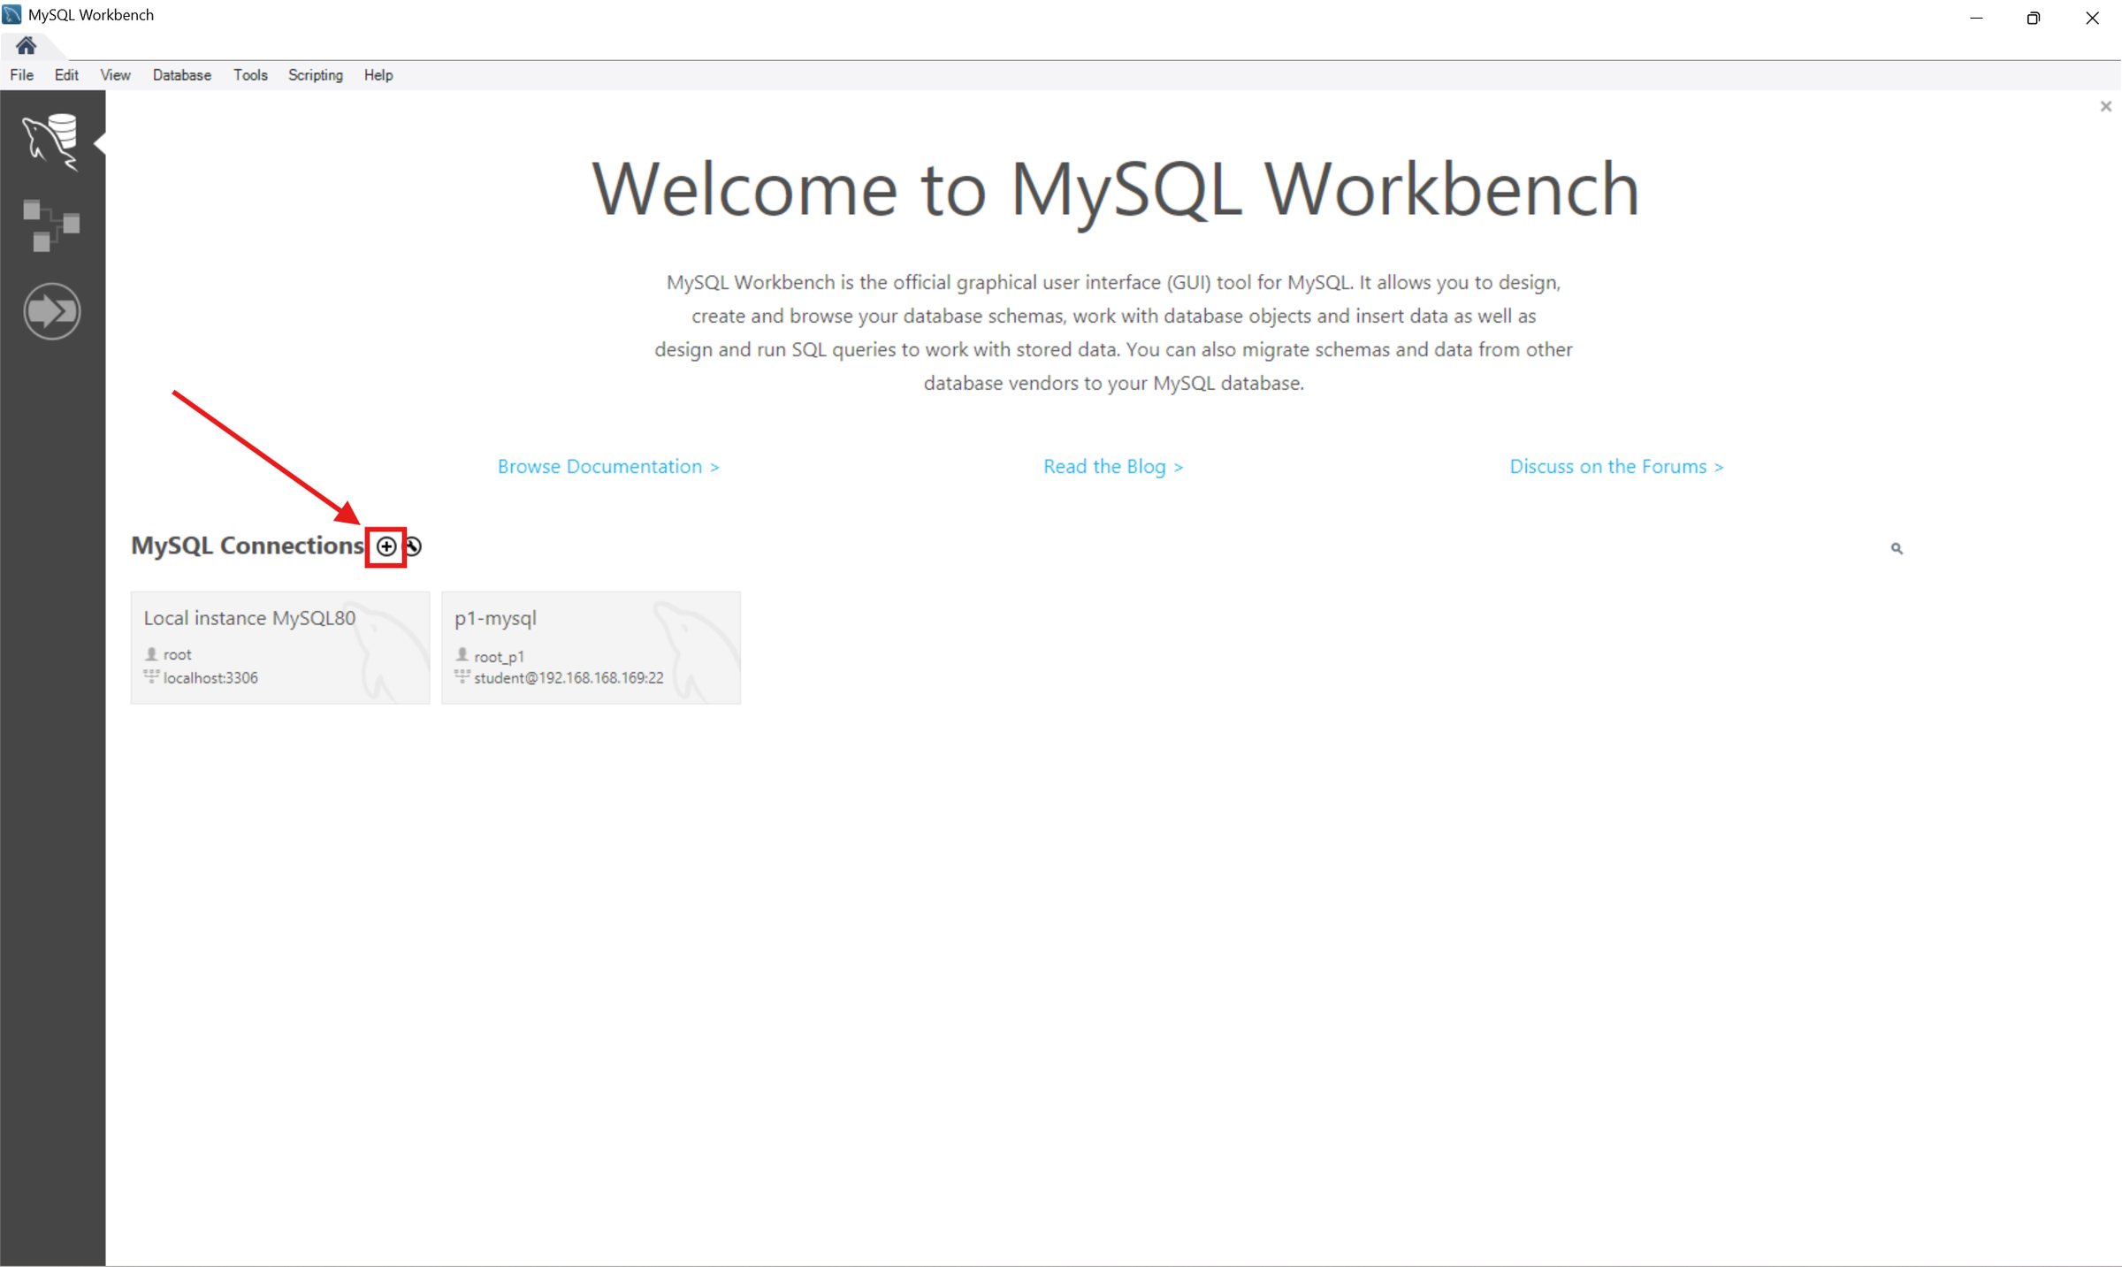Open the Tools menu
The image size is (2122, 1267).
(250, 75)
